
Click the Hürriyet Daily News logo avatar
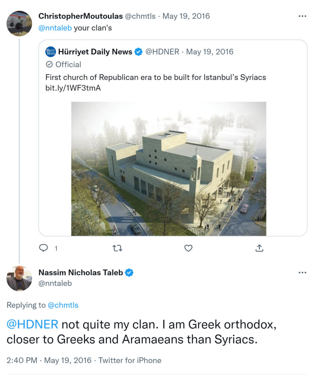tap(51, 52)
